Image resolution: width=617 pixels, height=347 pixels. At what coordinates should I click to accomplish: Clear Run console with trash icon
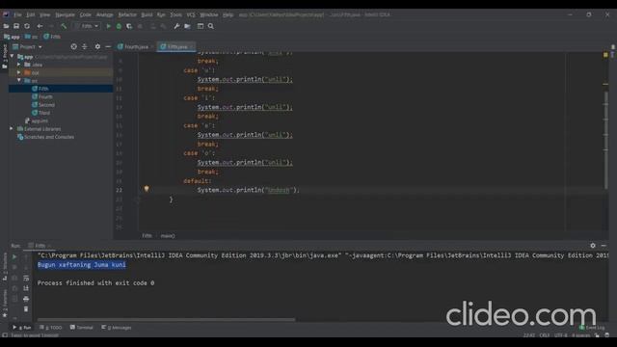(x=26, y=309)
